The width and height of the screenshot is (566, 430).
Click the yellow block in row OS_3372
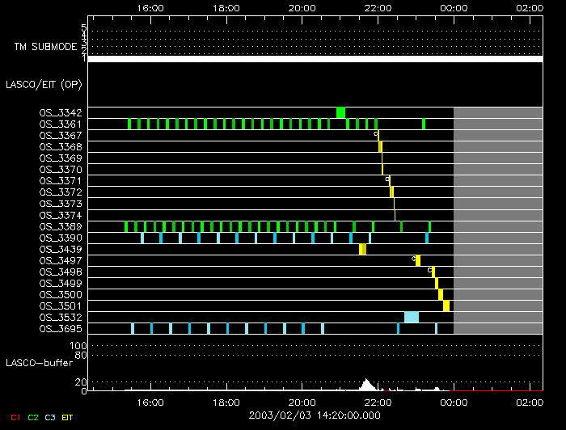pos(391,192)
